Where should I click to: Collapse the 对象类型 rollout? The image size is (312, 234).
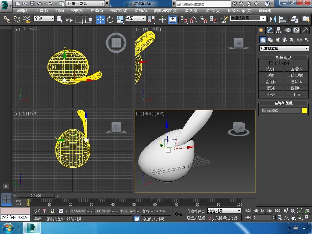click(x=283, y=58)
